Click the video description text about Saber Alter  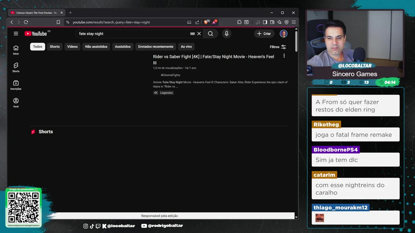tap(220, 84)
